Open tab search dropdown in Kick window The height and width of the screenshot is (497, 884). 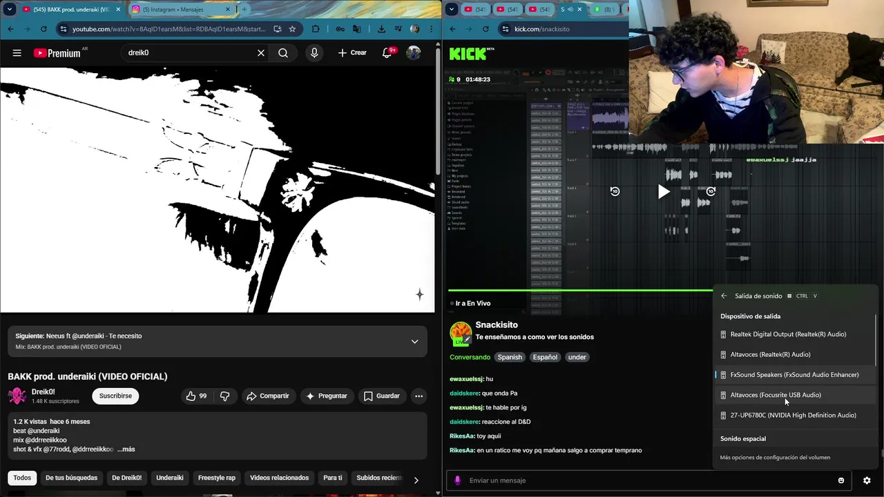point(452,10)
